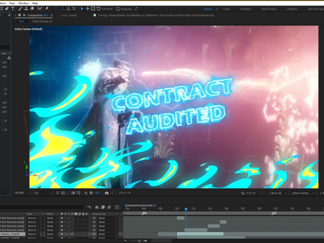324x243 pixels.
Task: Click the flowchart icon in left panel
Action: 9,58
